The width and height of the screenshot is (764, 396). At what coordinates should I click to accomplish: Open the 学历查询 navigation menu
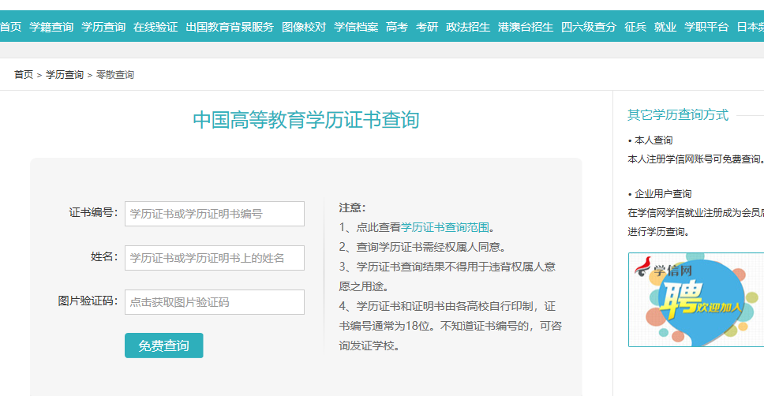click(103, 27)
